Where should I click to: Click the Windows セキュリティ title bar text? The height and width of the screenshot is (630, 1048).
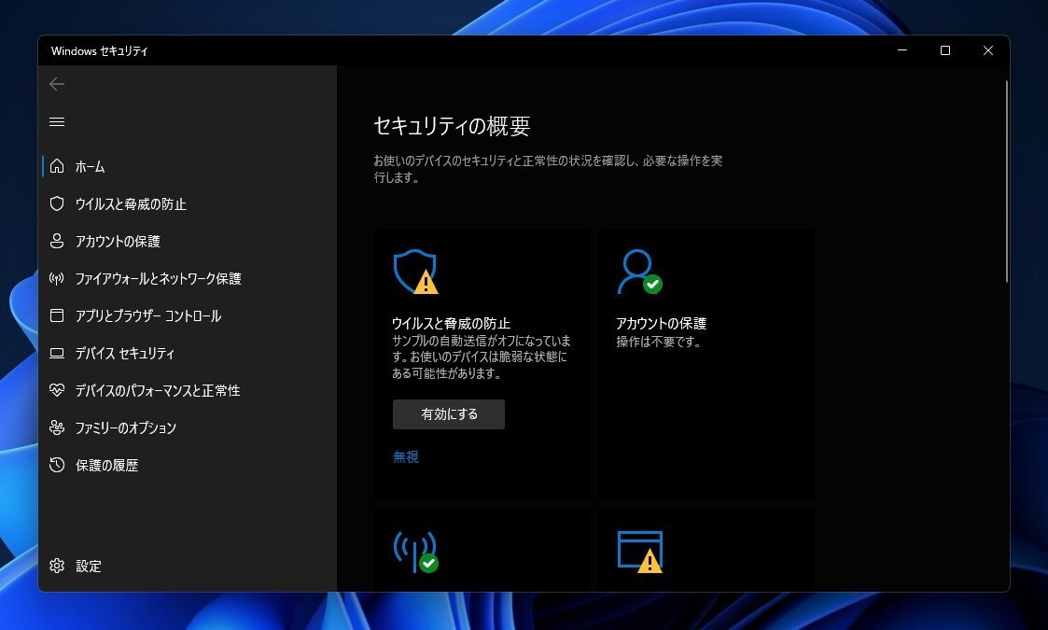[100, 50]
